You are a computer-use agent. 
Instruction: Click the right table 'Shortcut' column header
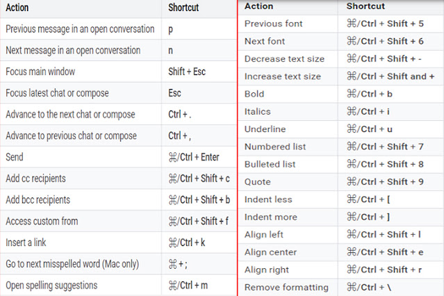[365, 6]
